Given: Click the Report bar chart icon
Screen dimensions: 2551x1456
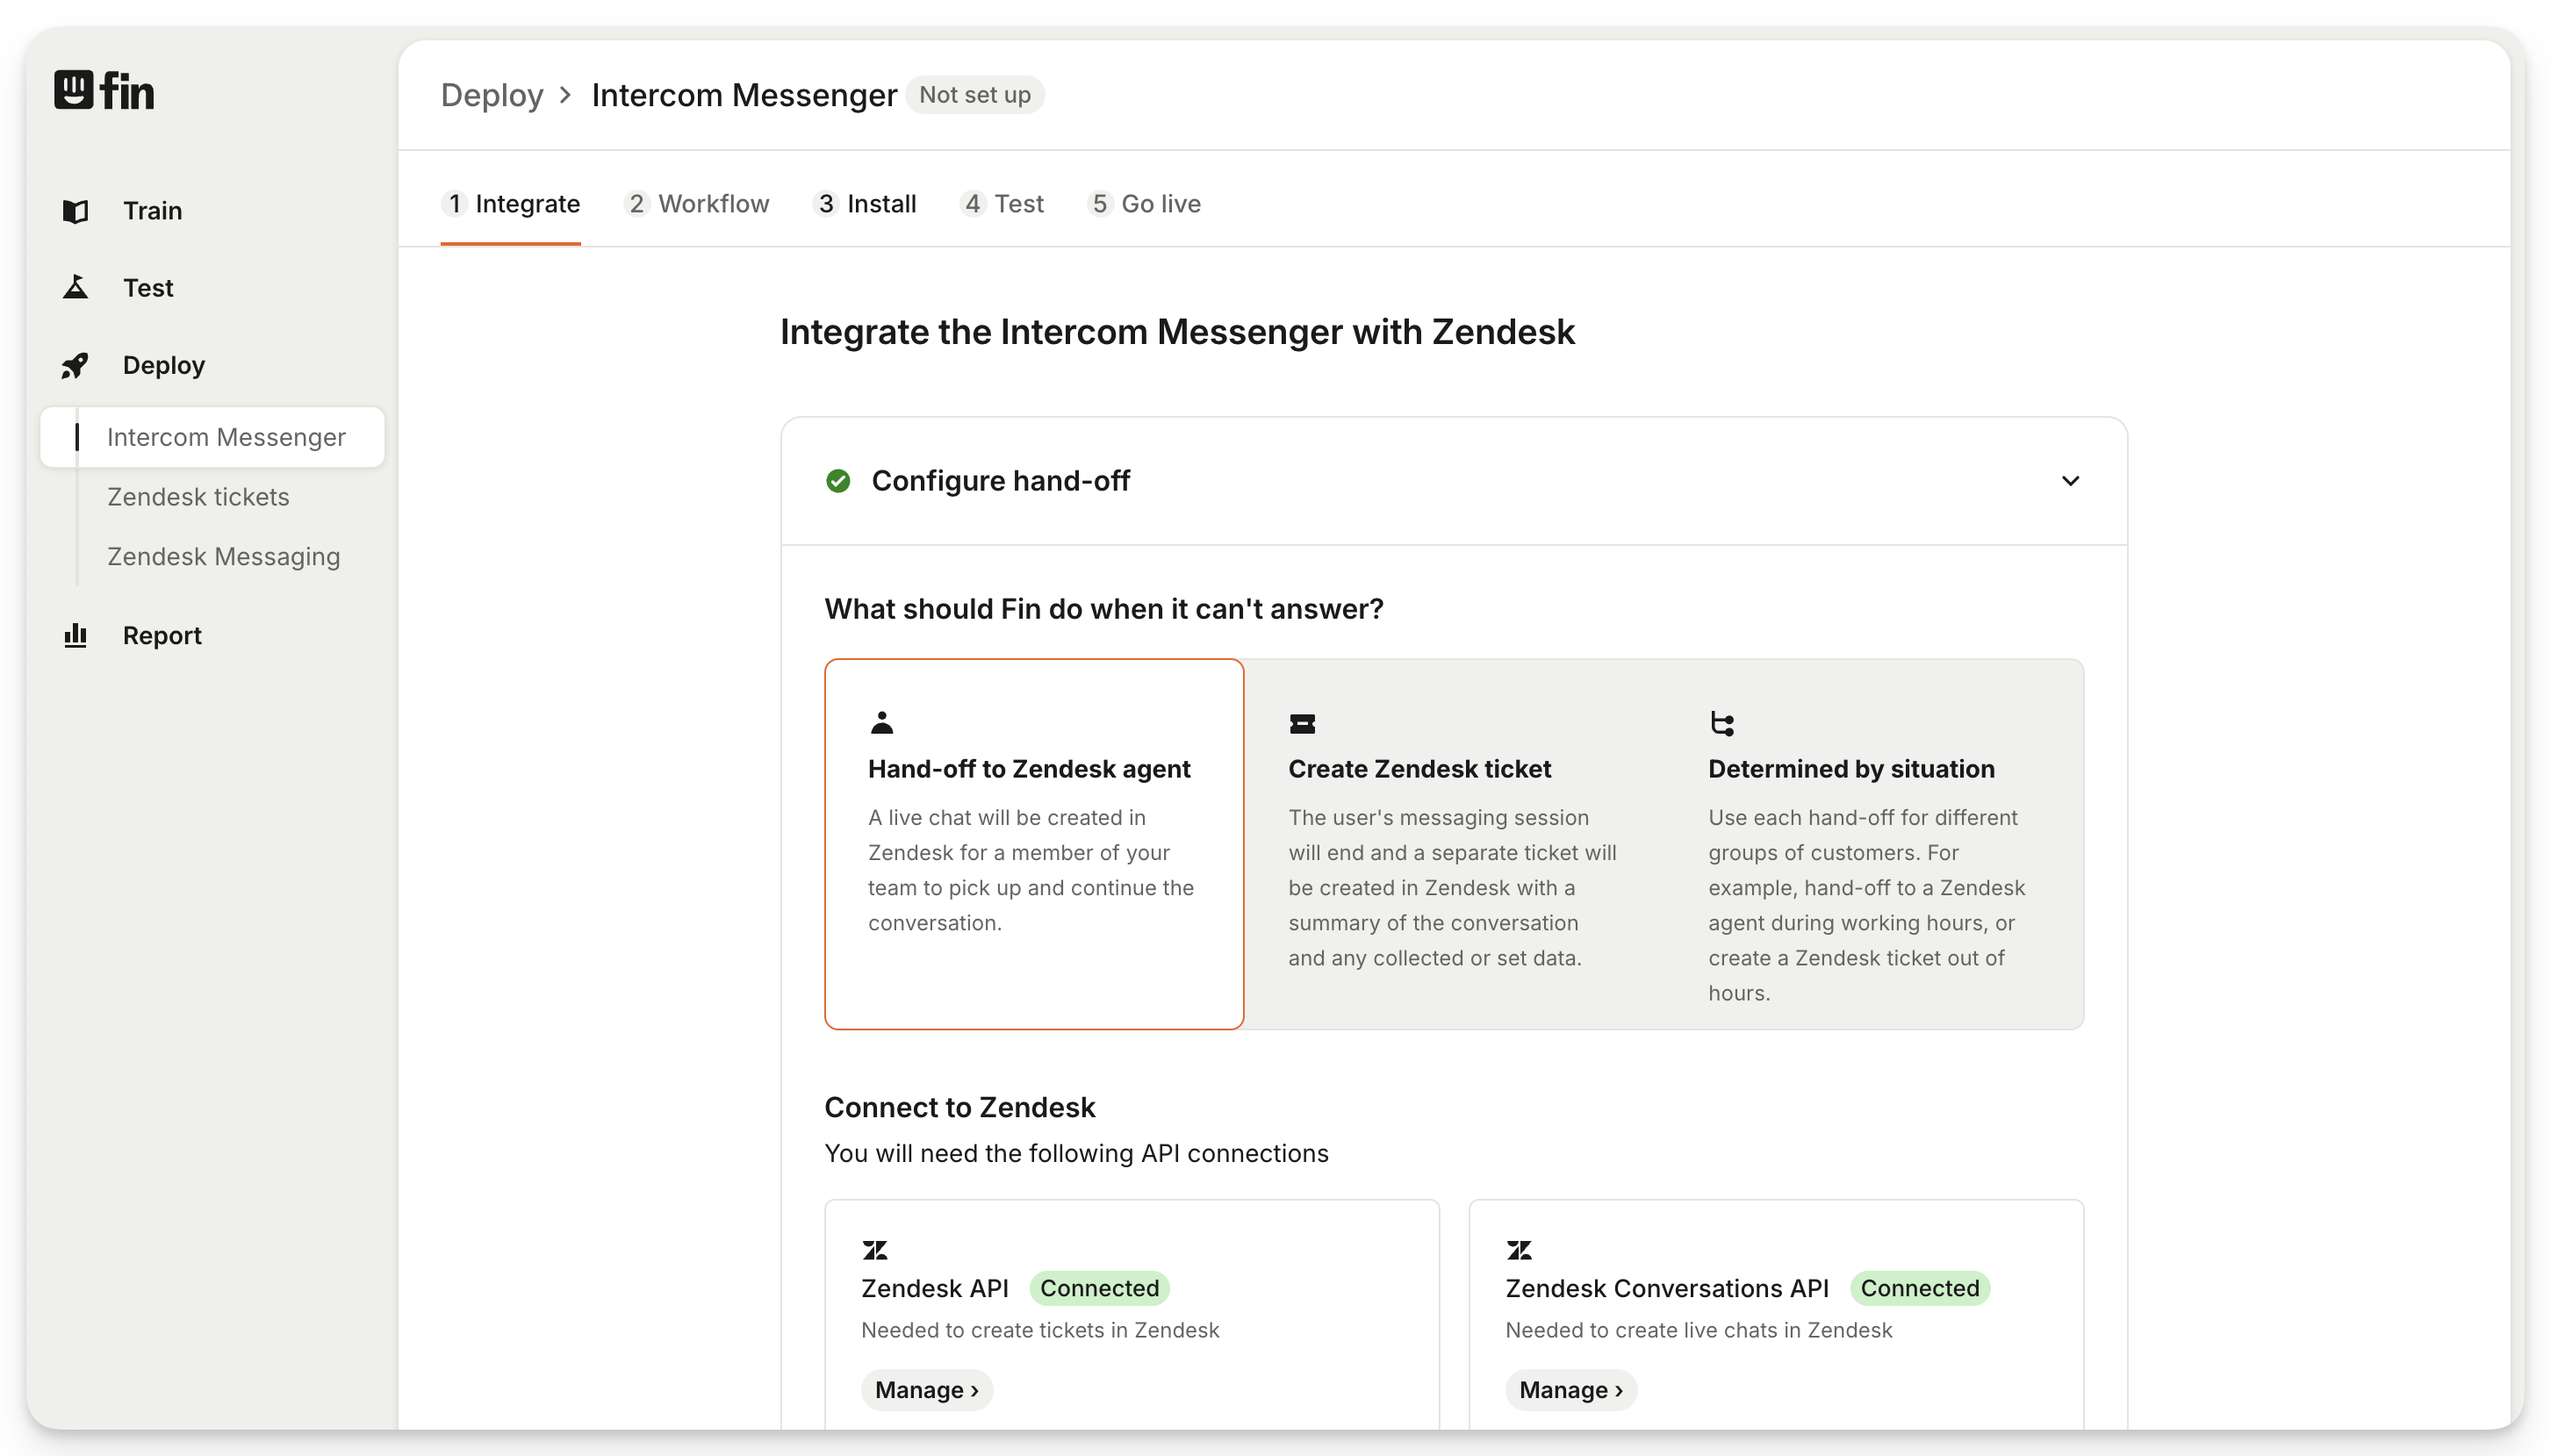Looking at the screenshot, I should [x=75, y=636].
